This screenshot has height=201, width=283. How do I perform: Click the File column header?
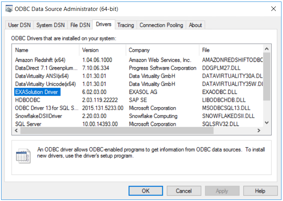click(x=231, y=50)
